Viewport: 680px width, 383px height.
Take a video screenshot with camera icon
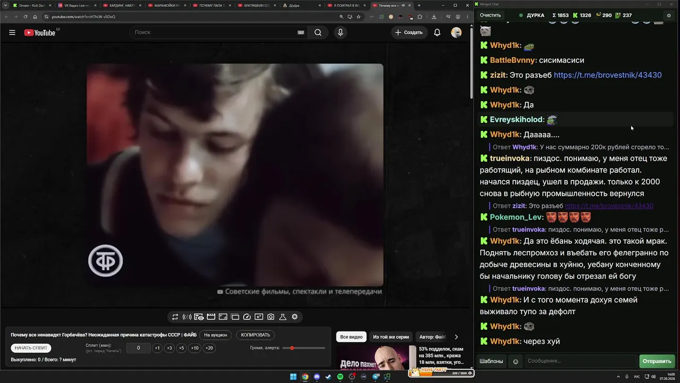[x=271, y=317]
